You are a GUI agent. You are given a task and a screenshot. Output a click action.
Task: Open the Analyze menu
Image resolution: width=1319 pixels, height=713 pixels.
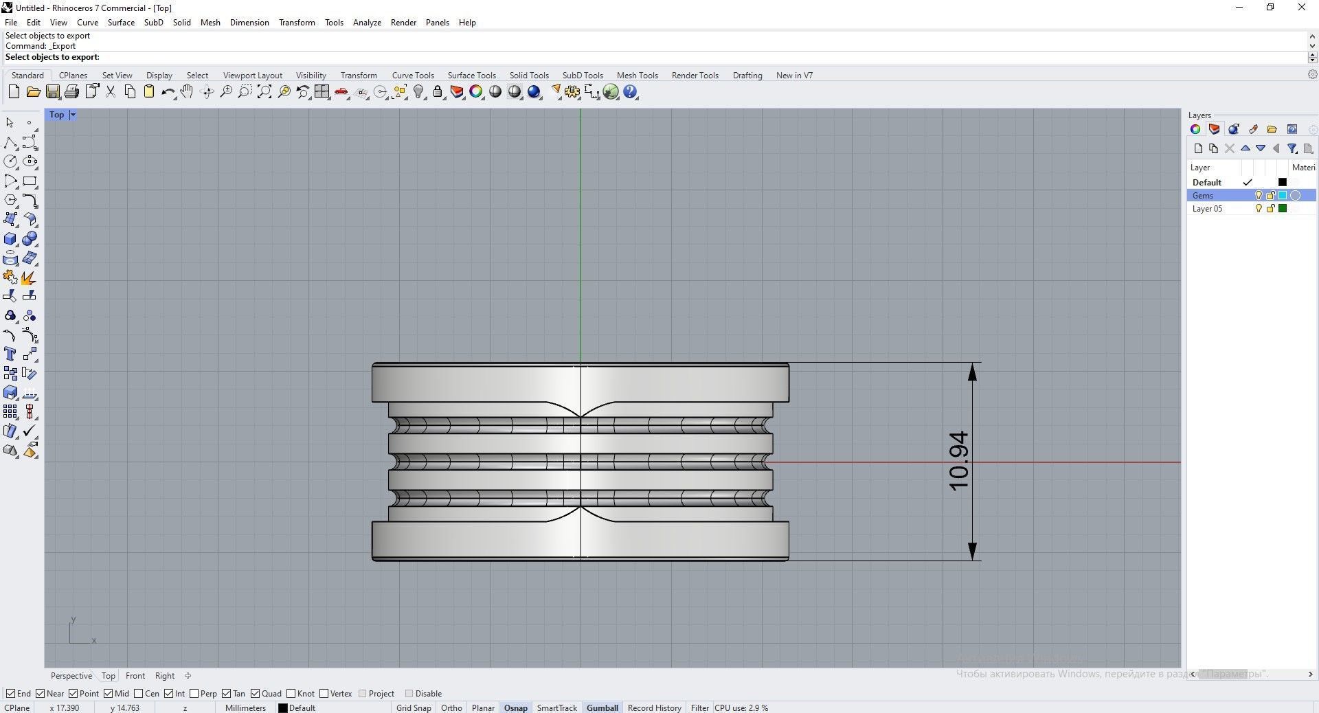pos(367,23)
